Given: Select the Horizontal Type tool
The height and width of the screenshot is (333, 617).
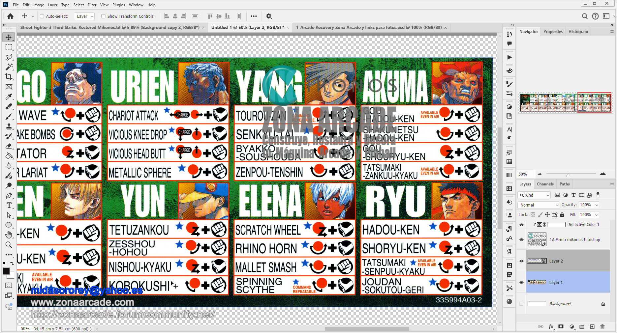Looking at the screenshot, I should click(x=9, y=205).
